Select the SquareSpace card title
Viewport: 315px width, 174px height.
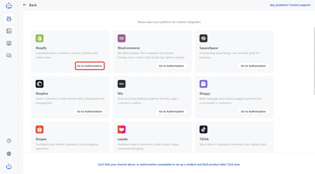tap(209, 48)
